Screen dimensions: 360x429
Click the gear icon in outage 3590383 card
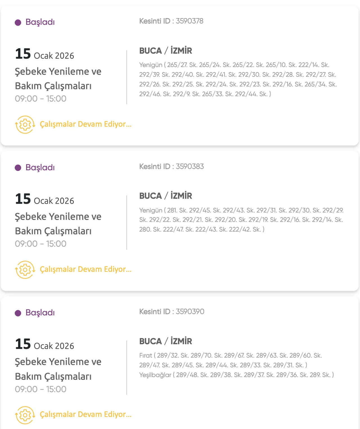pos(25,269)
